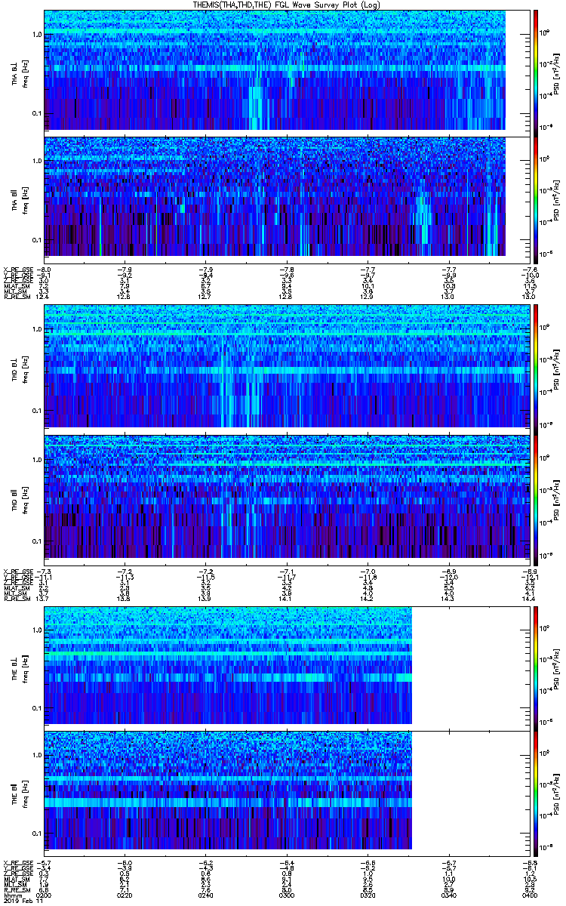The height and width of the screenshot is (906, 566).
Task: Click R_RE_SM label below THE panels
Action: pos(18,889)
